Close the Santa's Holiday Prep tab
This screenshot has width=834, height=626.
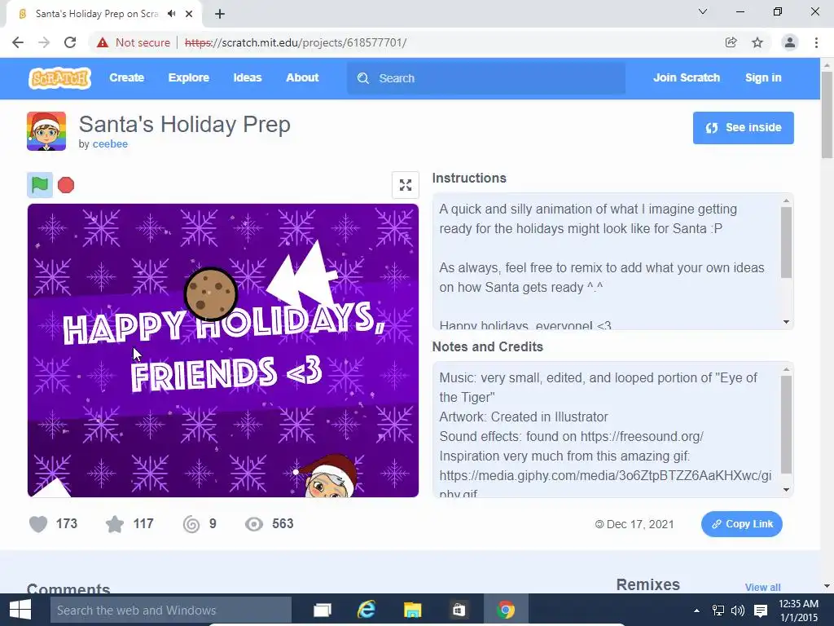tap(189, 14)
